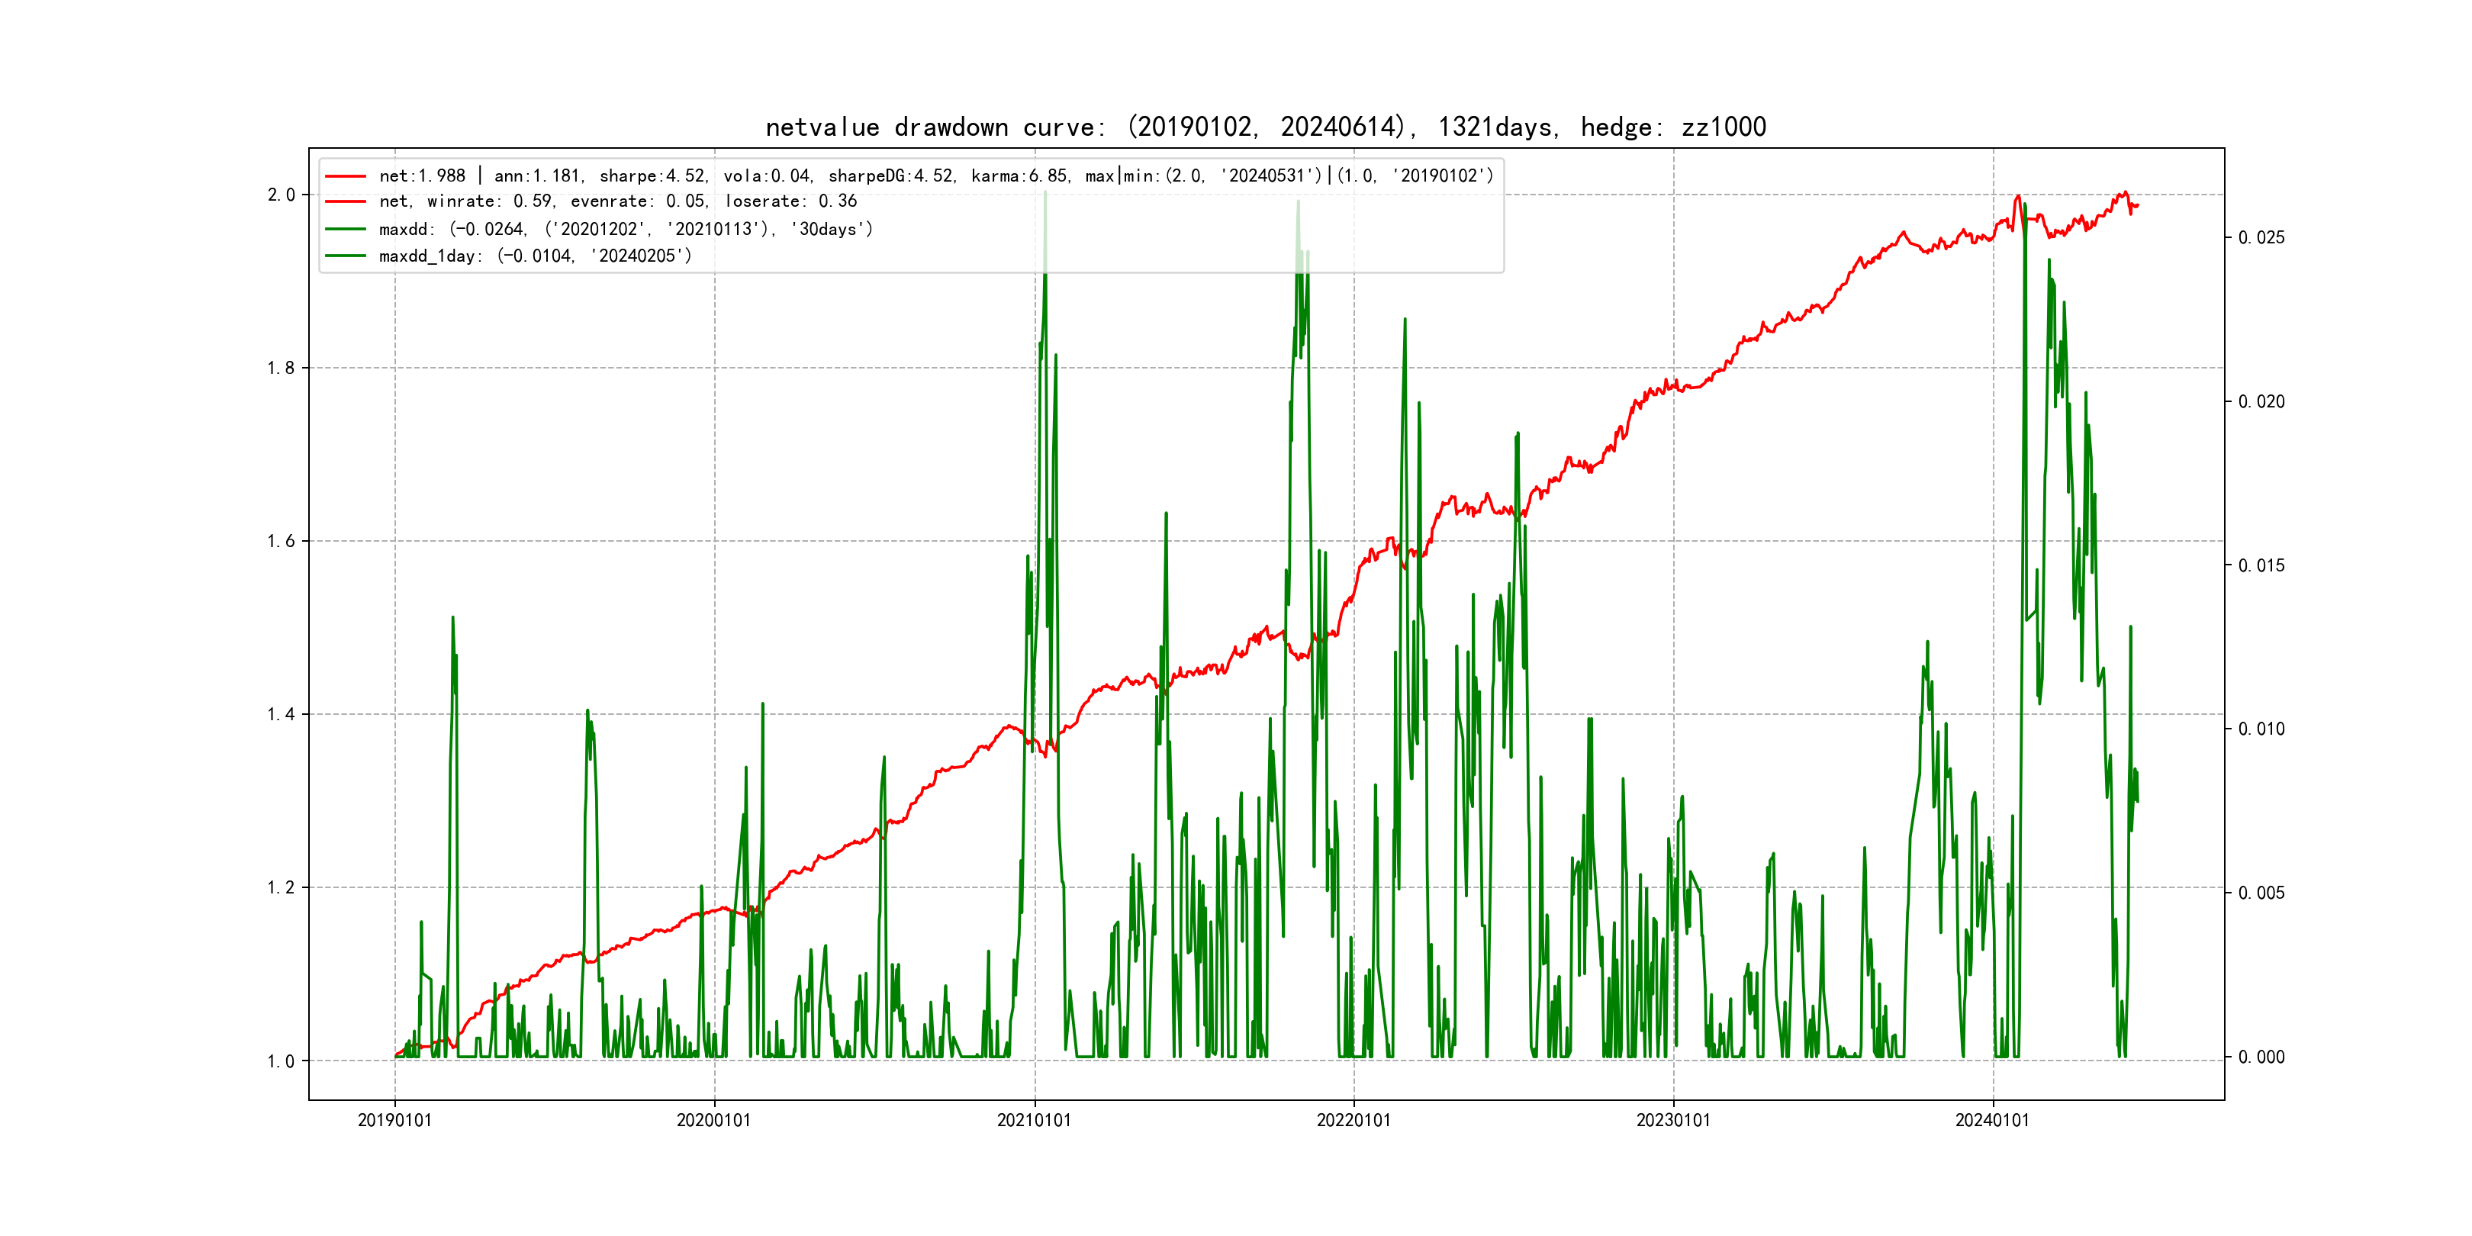Click the 20190101 x-axis tick label

click(394, 1121)
